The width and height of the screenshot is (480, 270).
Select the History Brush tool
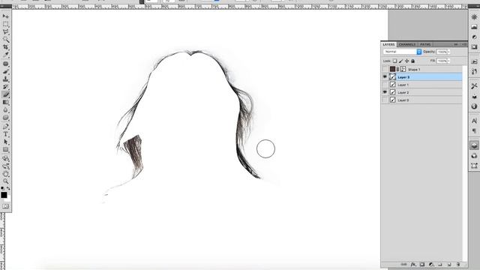pos(5,87)
